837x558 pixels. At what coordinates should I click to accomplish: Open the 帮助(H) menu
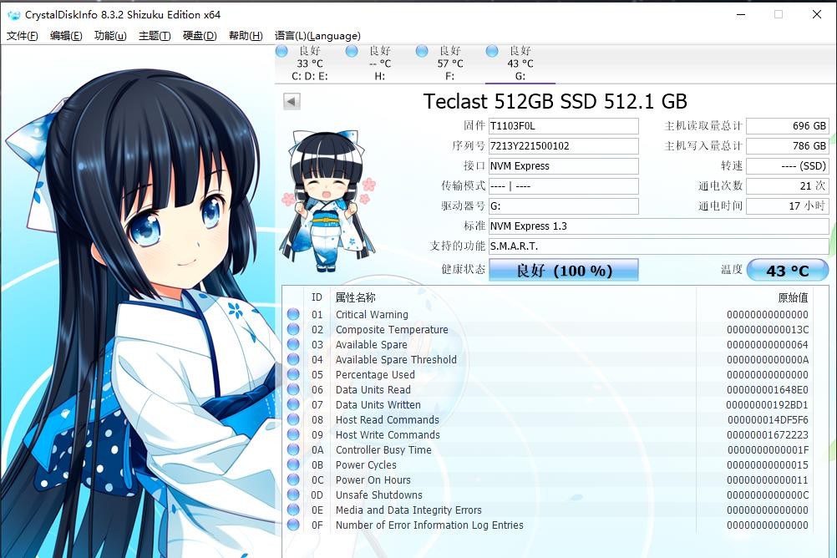(x=246, y=36)
